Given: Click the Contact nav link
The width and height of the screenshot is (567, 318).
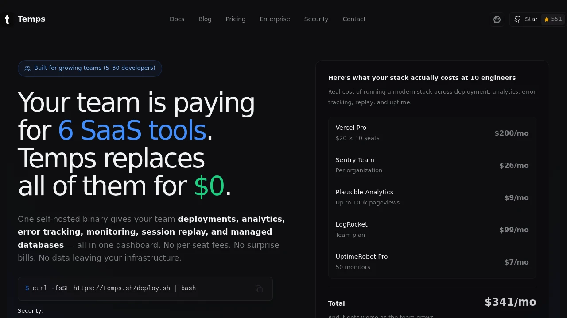Looking at the screenshot, I should pos(354,19).
